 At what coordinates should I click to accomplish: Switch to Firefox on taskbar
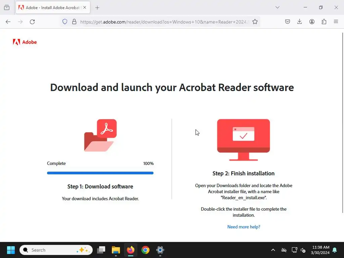point(131,250)
